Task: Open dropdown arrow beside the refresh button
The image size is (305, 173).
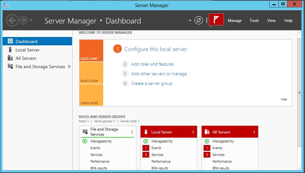Action: click(190, 21)
